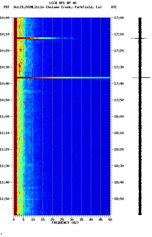Select the 10:20 PDT time label
This screenshot has width=152, height=237.
[5, 51]
